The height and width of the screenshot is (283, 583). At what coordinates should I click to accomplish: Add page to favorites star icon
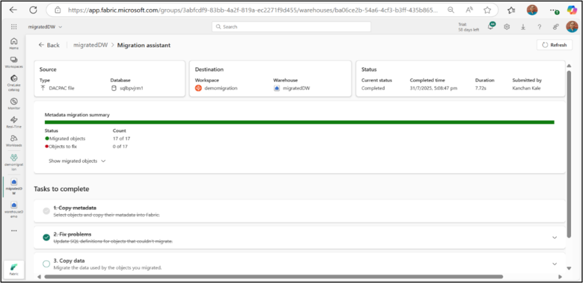(x=487, y=10)
